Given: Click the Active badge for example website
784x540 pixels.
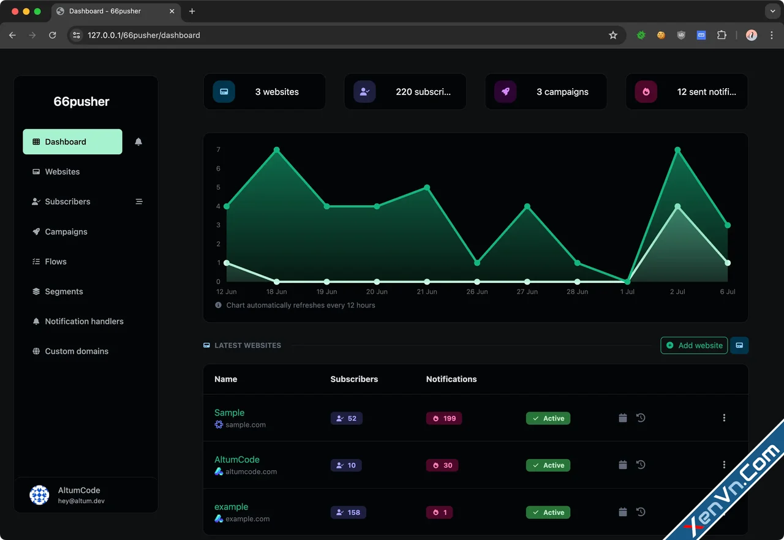Looking at the screenshot, I should 548,512.
